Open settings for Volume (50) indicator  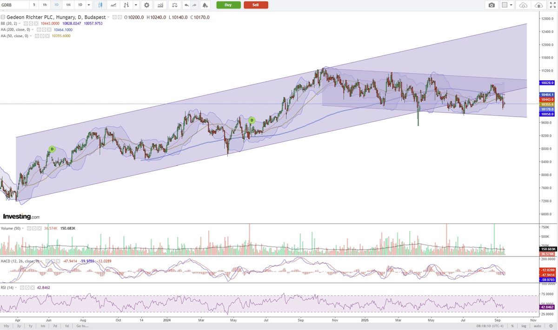[34, 228]
